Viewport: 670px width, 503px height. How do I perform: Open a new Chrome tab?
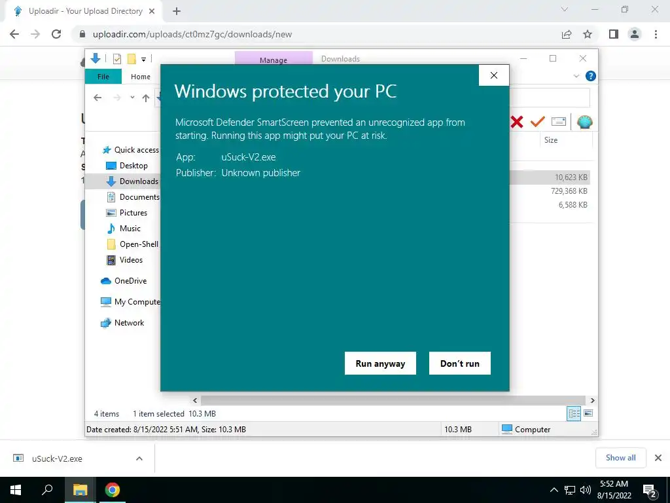[x=177, y=11]
